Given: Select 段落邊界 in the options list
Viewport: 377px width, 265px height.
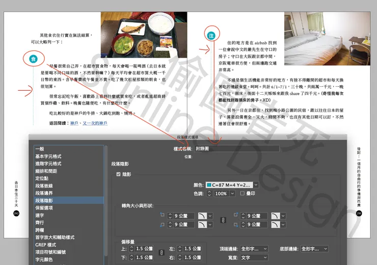Looking at the screenshot, I should coord(69,193).
